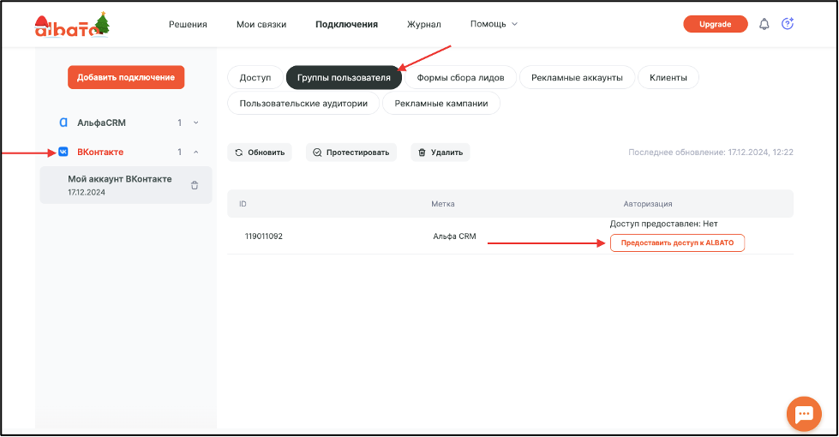Viewport: 839px width, 437px height.
Task: Click the Albato logo
Action: 72,25
